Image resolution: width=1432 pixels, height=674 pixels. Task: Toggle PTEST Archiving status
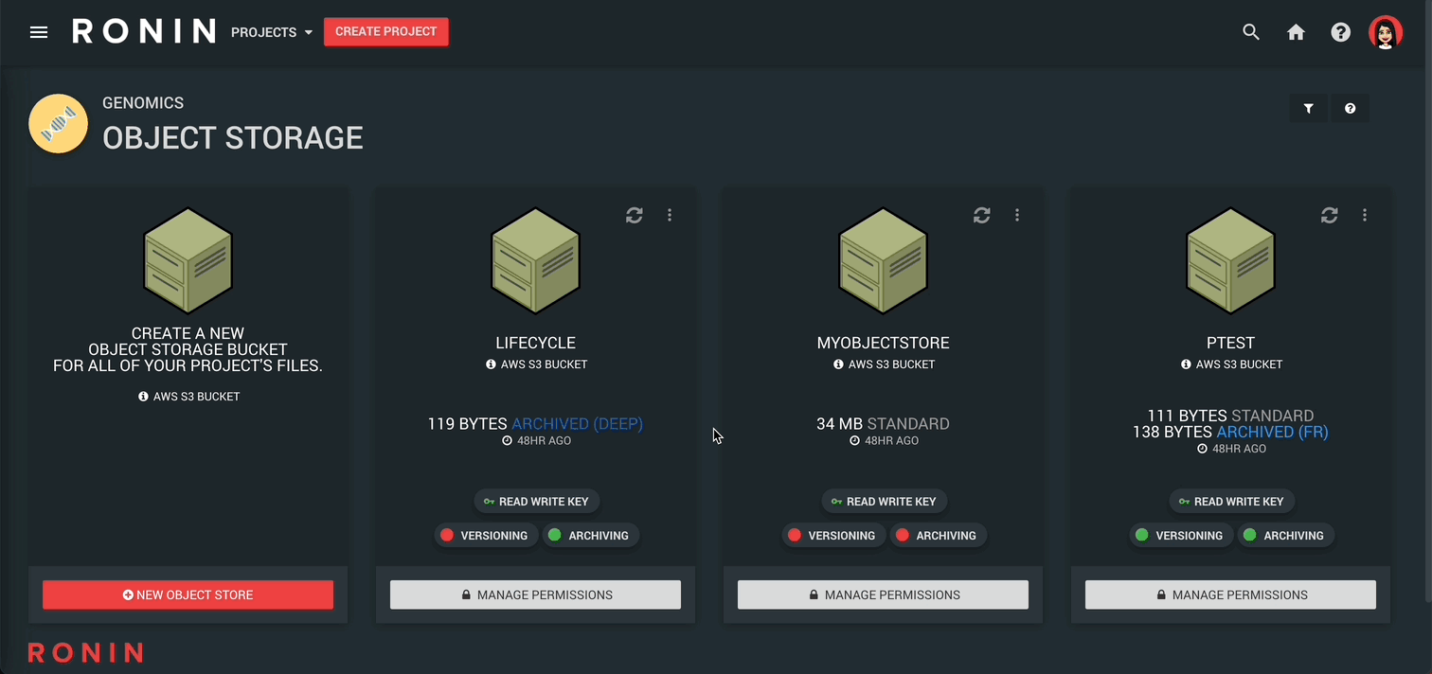(x=1284, y=536)
